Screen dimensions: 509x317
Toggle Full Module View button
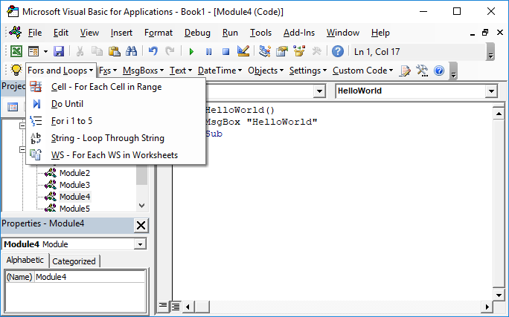click(x=176, y=306)
